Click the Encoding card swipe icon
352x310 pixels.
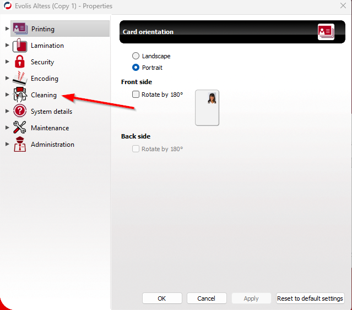[20, 78]
